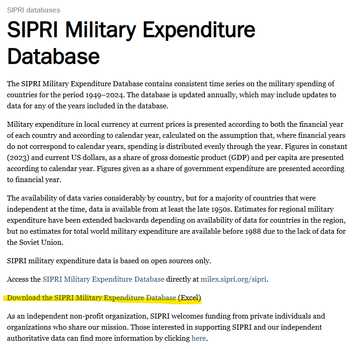Viewport: 360px width, 349px height.
Task: Click the 'SIPRI Military Expenditure' heading line
Action: point(131,30)
